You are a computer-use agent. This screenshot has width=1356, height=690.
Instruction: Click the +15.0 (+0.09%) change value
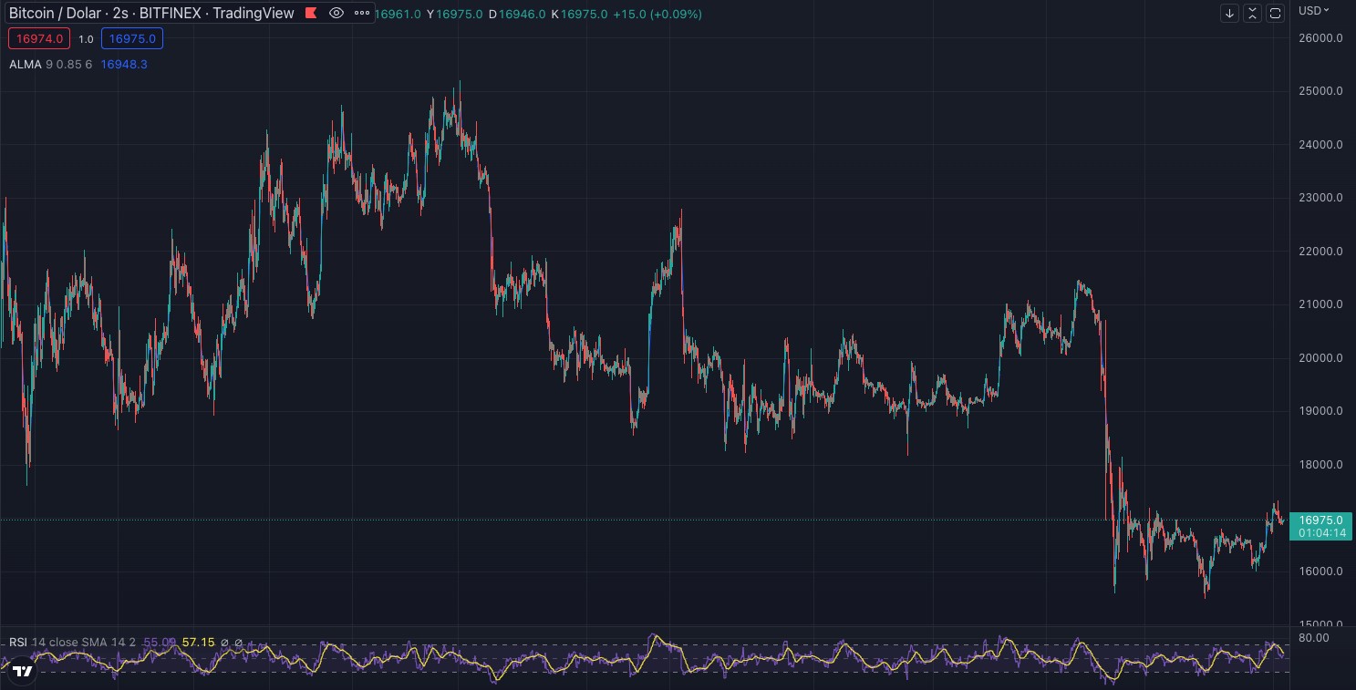[657, 14]
